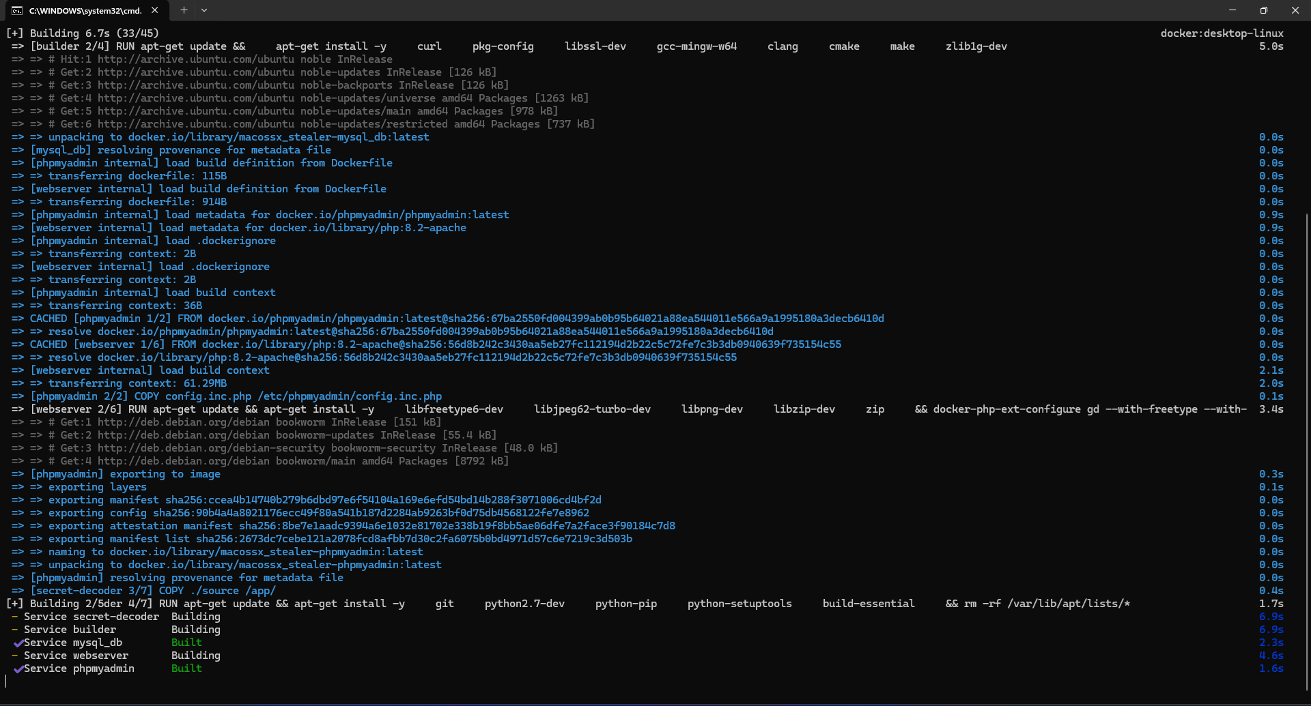Click 'exporting attestation manifest' line
1311x706 pixels.
[x=343, y=526]
